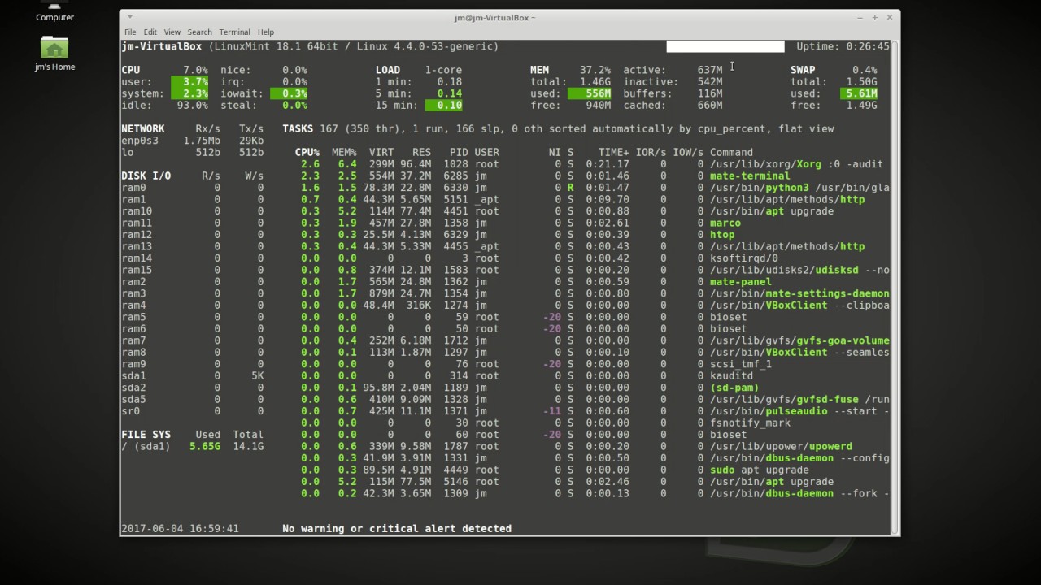Click the highlighted 5.61M swap used value
Viewport: 1041px width, 585px height.
858,93
